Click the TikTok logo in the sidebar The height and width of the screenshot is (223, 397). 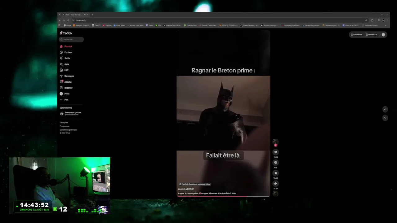pos(66,33)
